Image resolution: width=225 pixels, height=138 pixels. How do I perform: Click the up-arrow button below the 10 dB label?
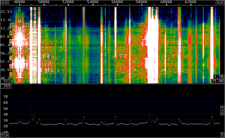2,135
